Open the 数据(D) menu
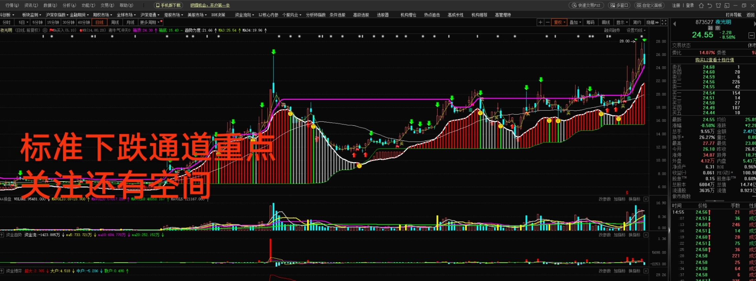756x281 pixels. [x=50, y=5]
